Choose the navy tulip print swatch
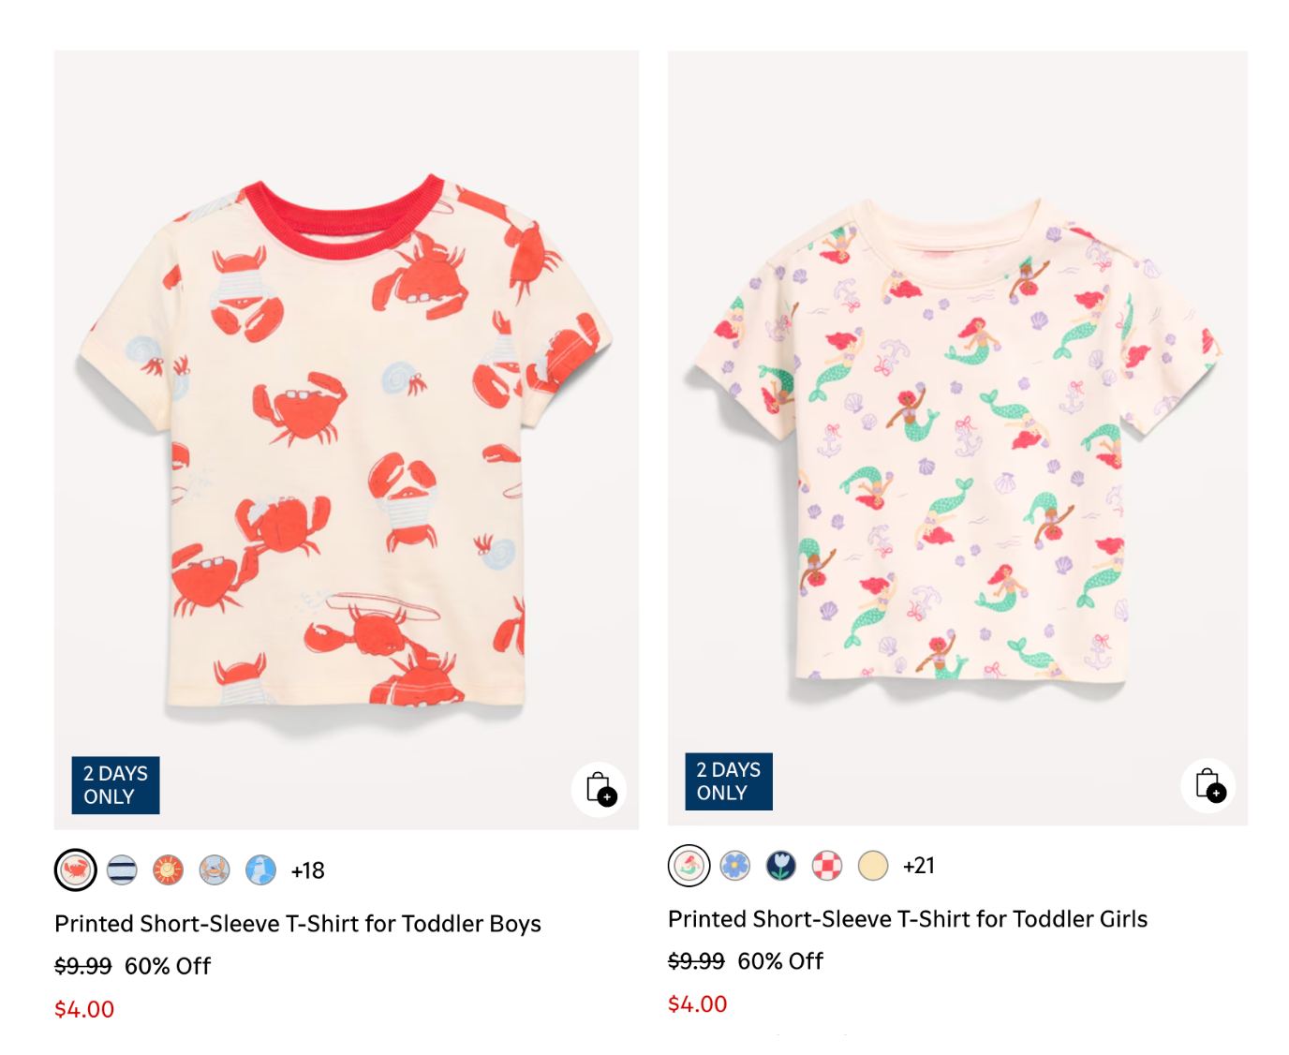 [x=781, y=866]
